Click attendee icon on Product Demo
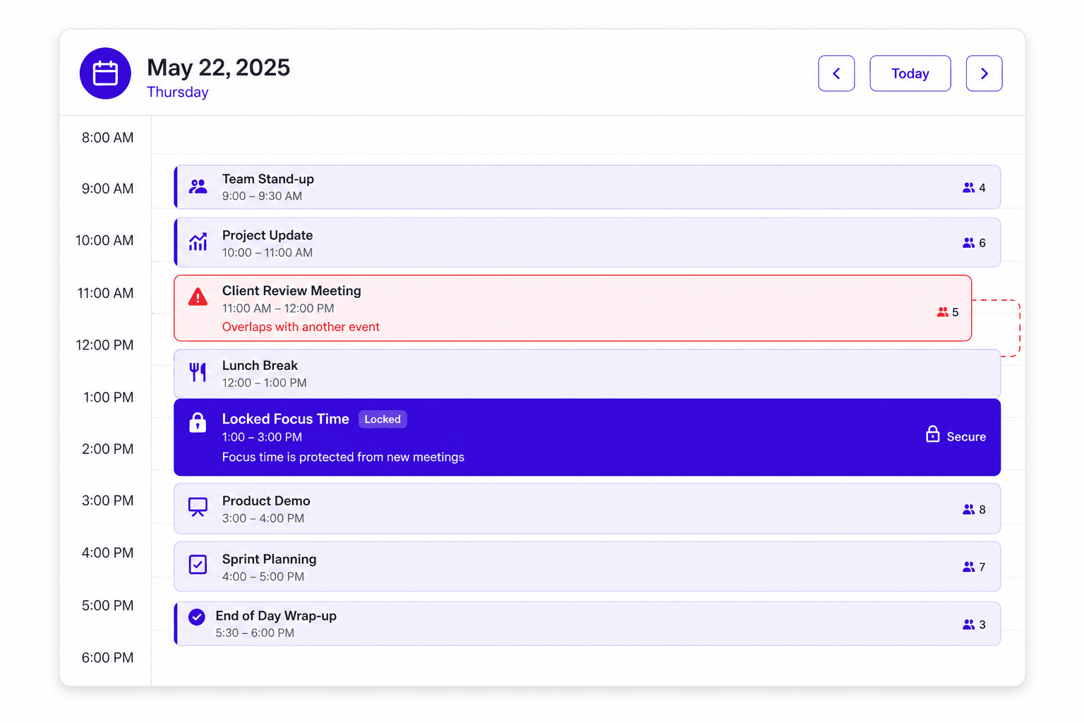The width and height of the screenshot is (1084, 723). pos(968,510)
